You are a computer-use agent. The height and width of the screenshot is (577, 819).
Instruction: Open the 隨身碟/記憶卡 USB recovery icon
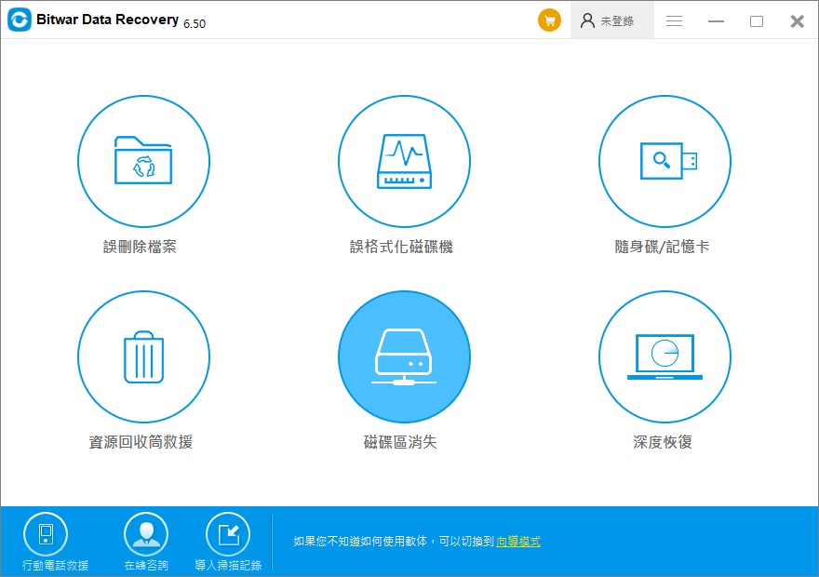(665, 161)
